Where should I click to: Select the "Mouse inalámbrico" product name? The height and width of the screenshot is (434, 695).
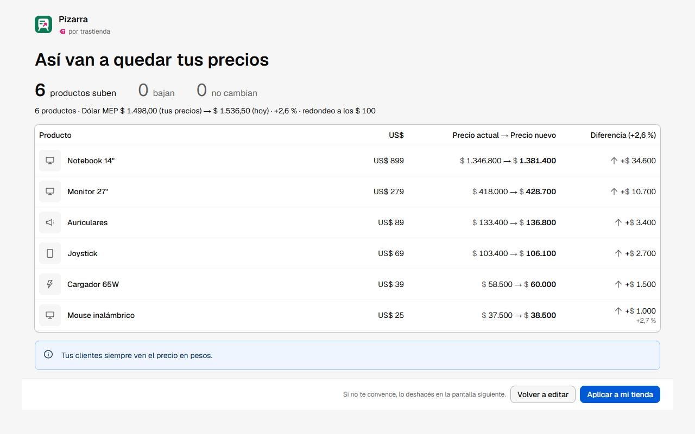(101, 315)
